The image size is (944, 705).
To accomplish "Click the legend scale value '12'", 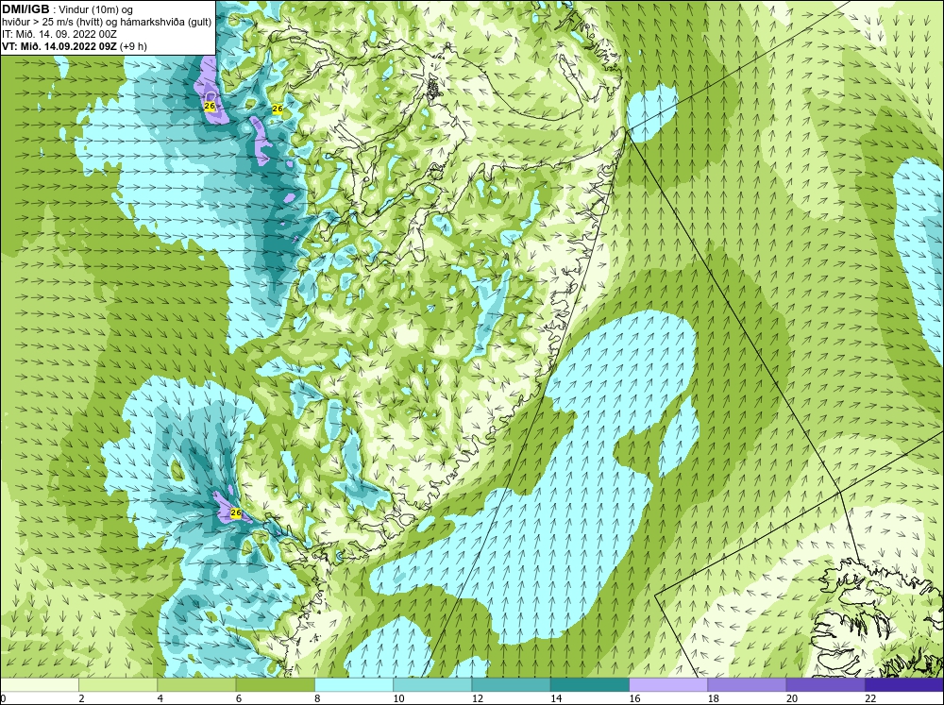I will [x=478, y=698].
